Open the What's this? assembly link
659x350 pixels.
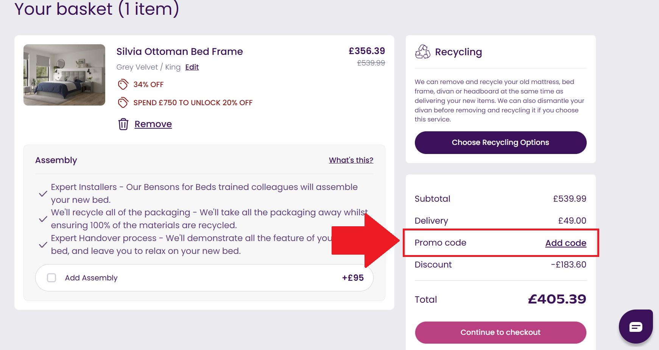351,160
